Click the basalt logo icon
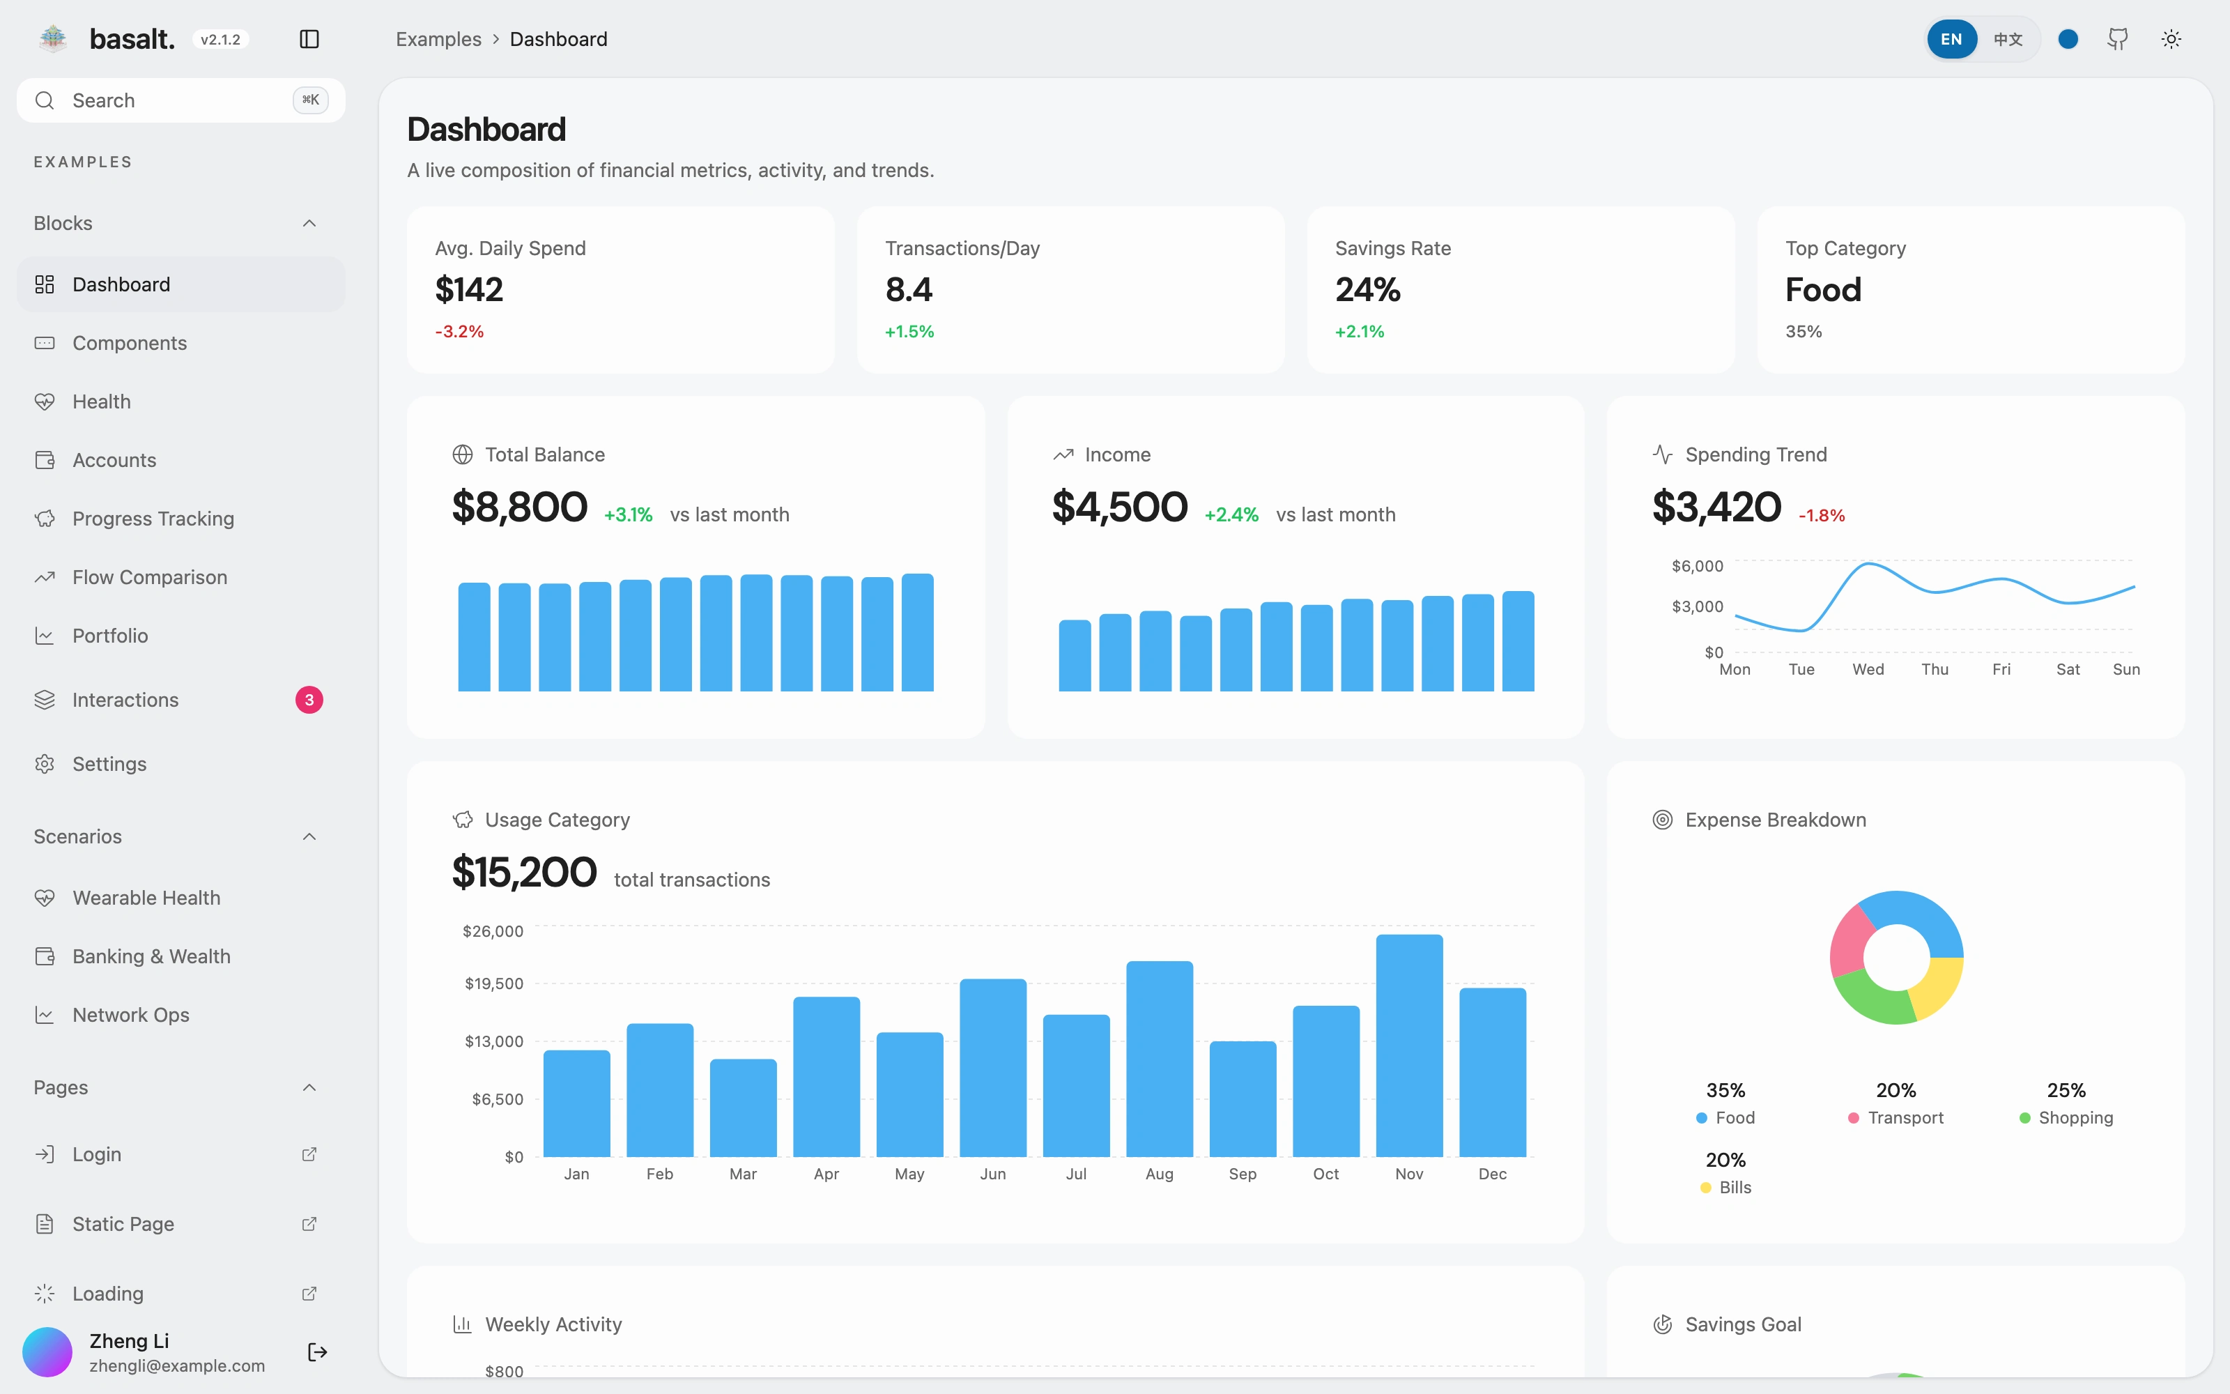The image size is (2230, 1394). 54,39
